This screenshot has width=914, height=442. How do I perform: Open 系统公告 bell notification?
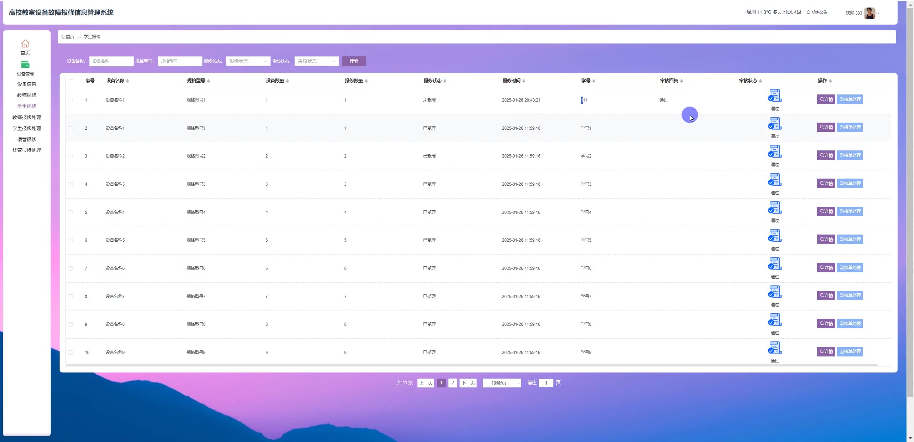[817, 12]
